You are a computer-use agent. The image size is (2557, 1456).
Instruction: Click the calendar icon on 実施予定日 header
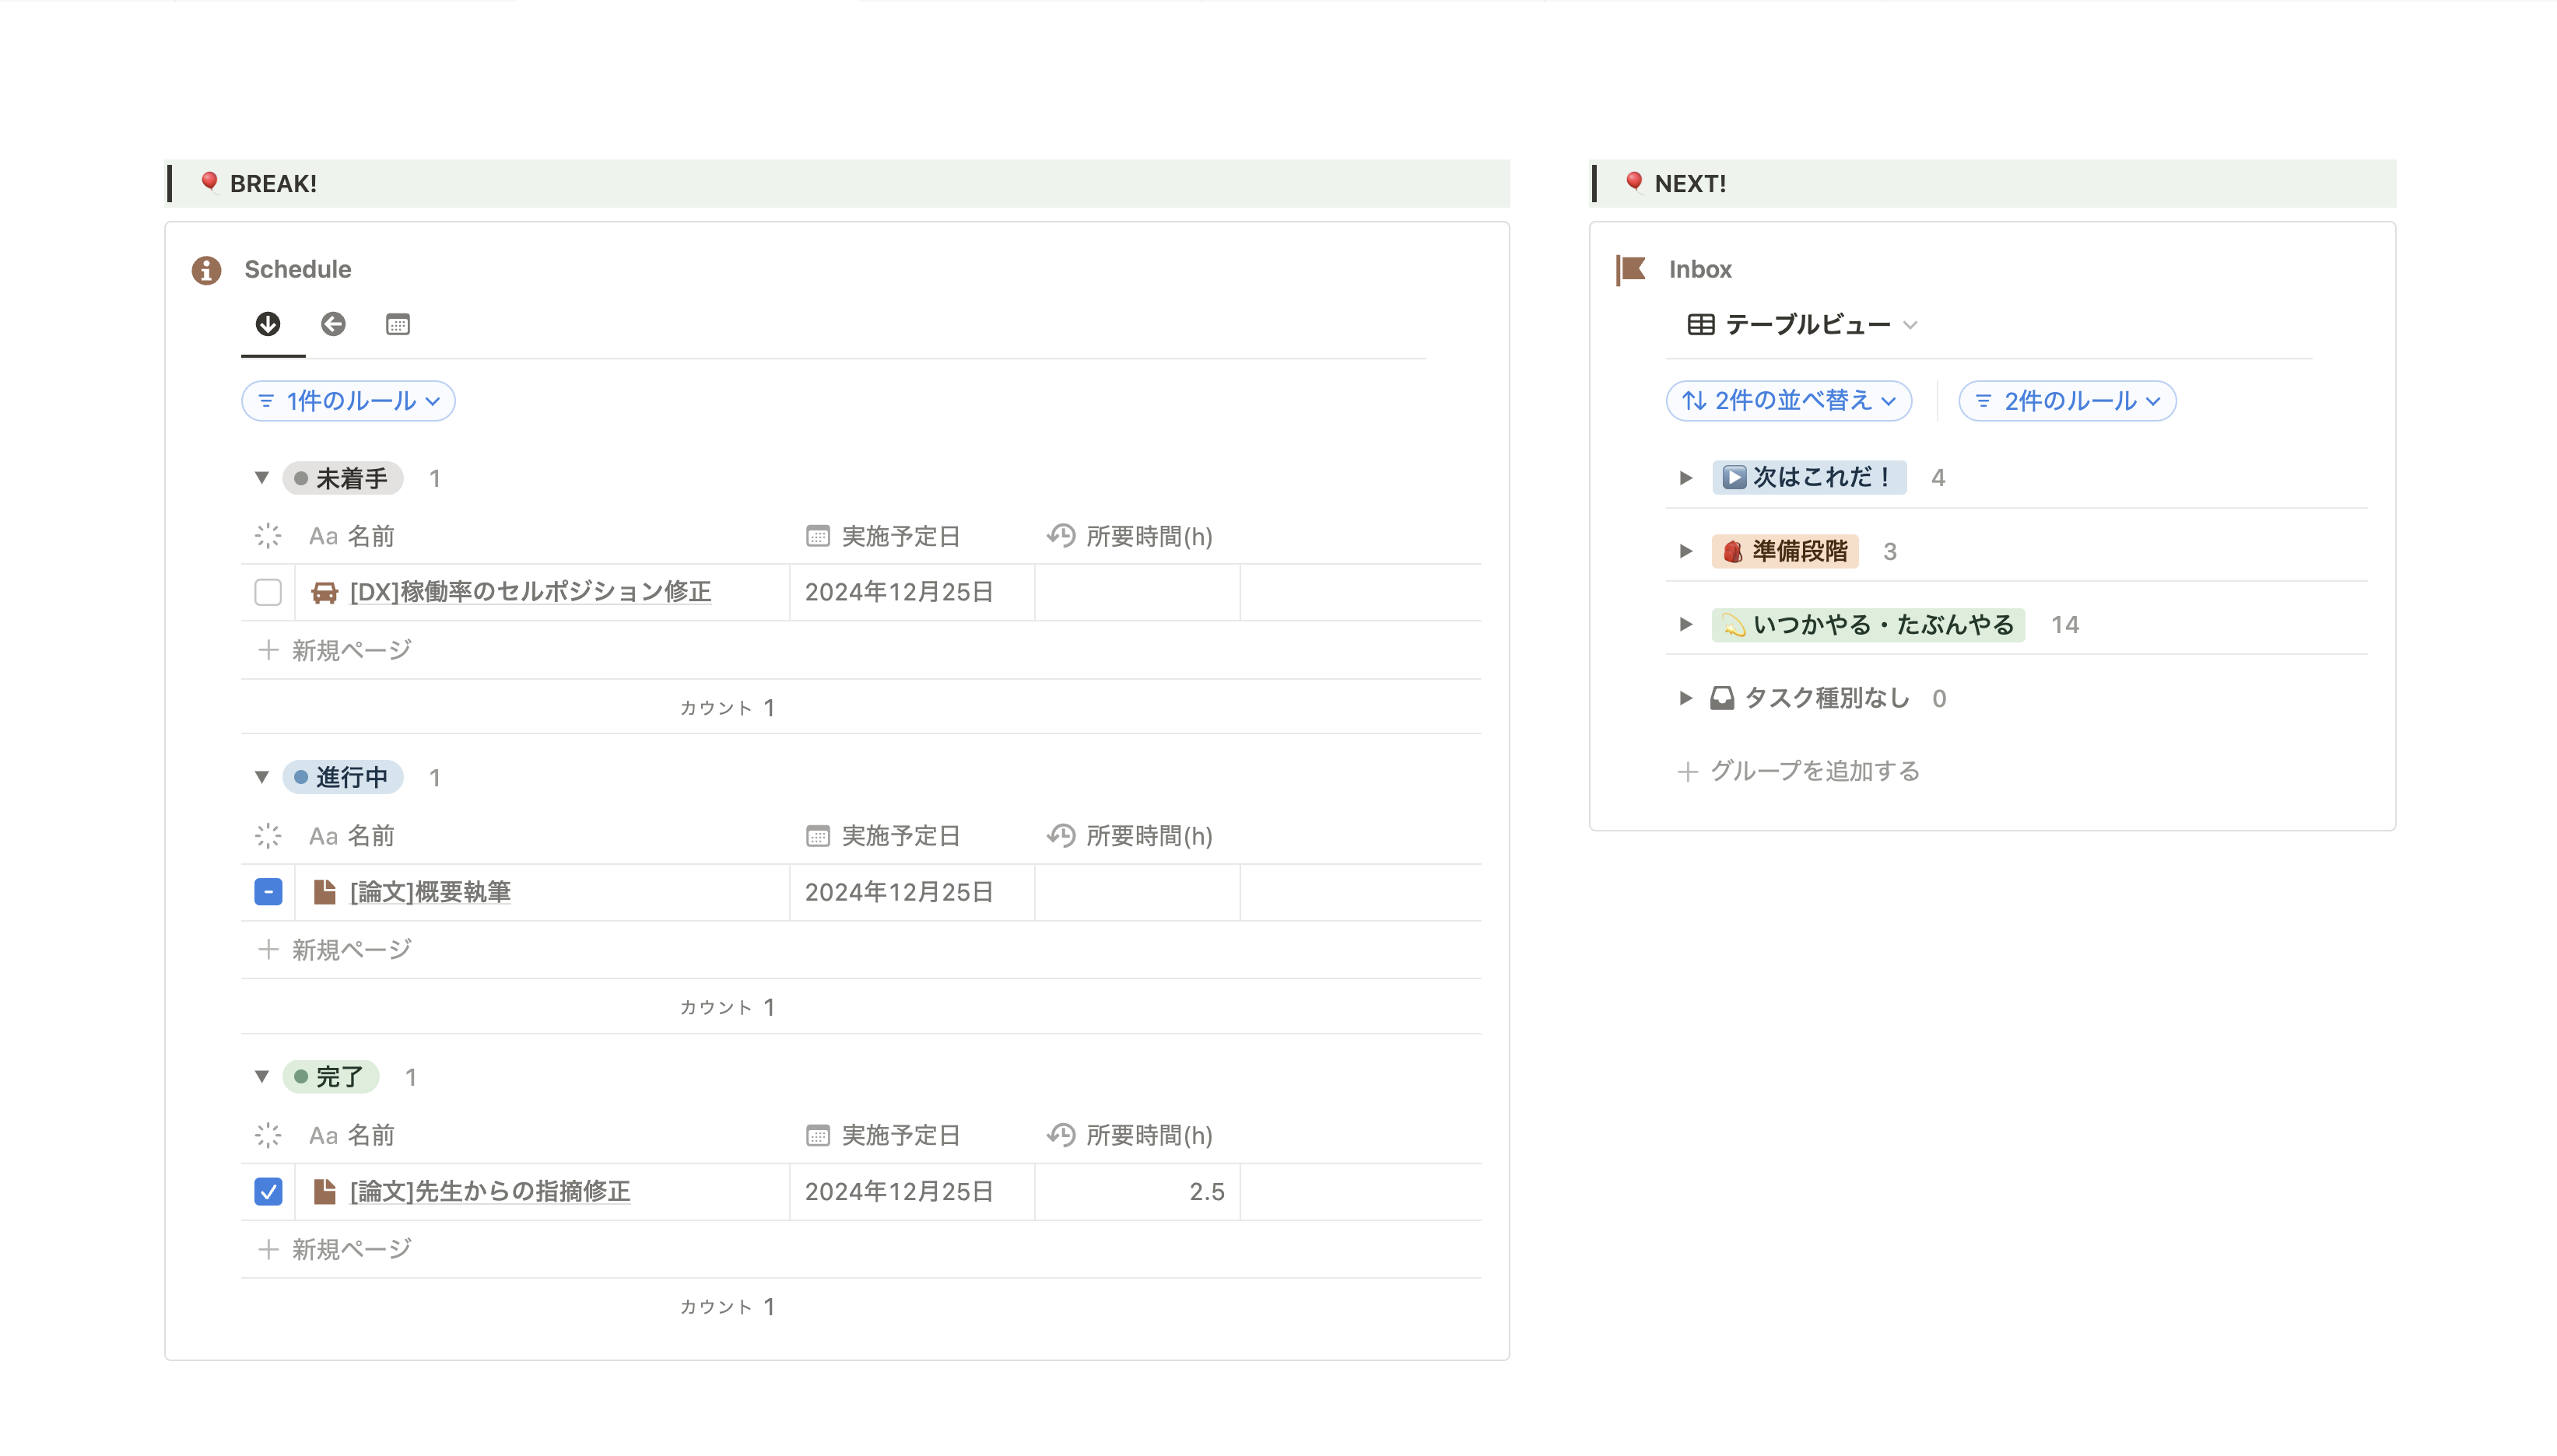click(816, 535)
